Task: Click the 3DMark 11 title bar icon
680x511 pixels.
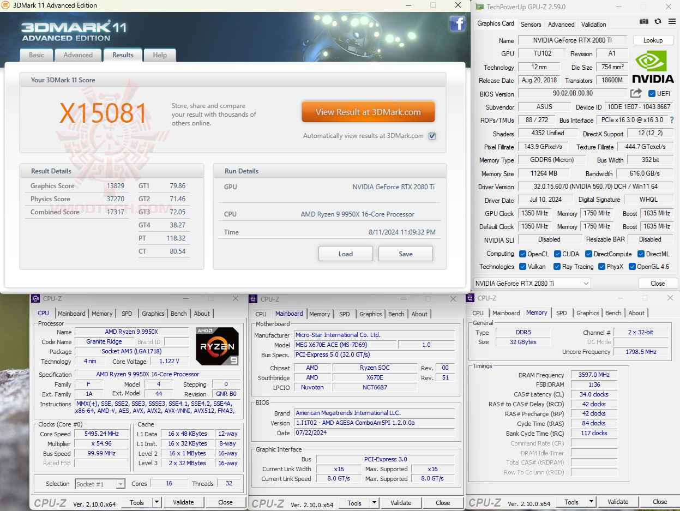Action: (x=5, y=5)
